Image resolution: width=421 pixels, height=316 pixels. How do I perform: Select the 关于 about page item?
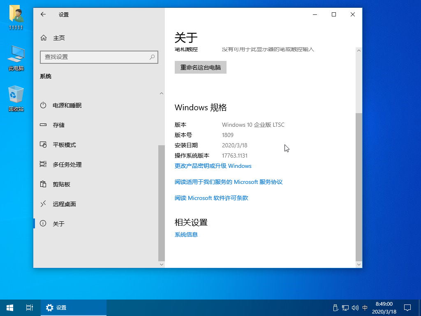pyautogui.click(x=58, y=224)
